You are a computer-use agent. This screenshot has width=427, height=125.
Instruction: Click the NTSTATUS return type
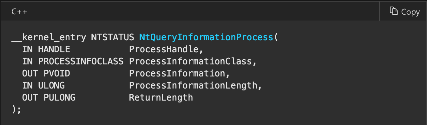[x=113, y=37]
